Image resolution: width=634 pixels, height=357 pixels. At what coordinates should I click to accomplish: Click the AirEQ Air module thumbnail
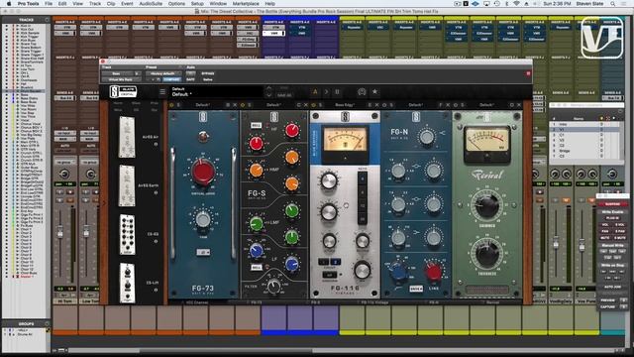coord(127,137)
